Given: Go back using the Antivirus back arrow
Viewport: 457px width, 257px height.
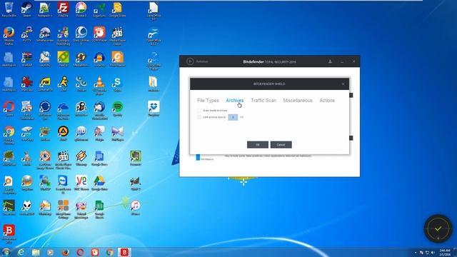Looking at the screenshot, I should click(190, 61).
